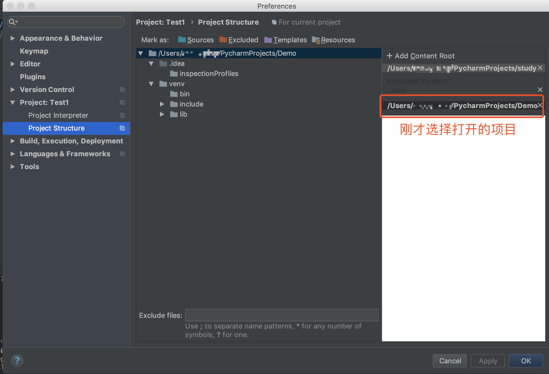This screenshot has height=374, width=549.
Task: Collapse the venv folder
Action: 151,84
